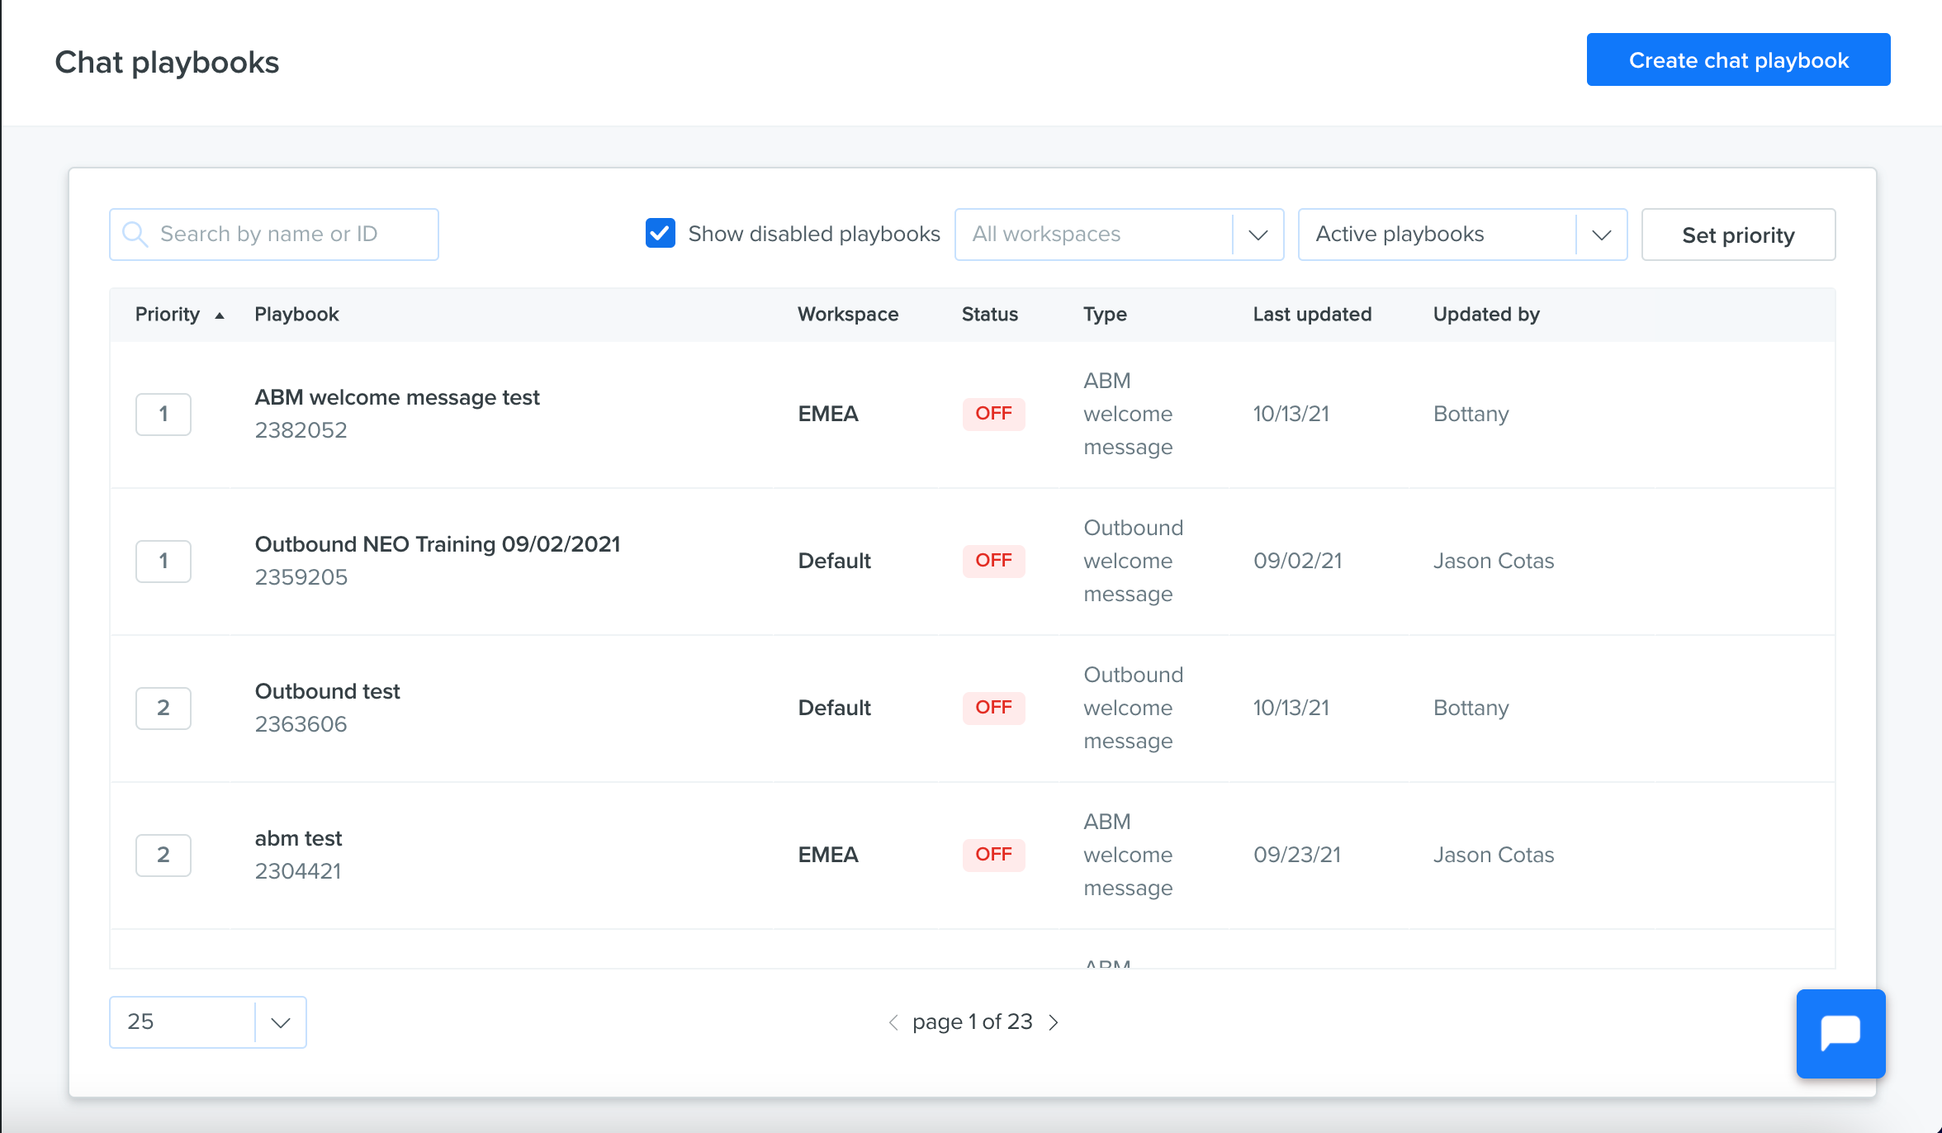Click priority box for ABM welcome message test
Image resolution: width=1942 pixels, height=1133 pixels.
(163, 414)
